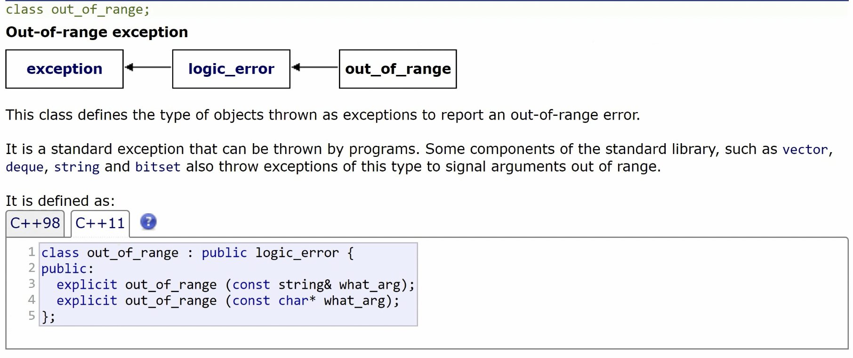
Task: Click the const string& constructor code line
Action: click(x=235, y=285)
